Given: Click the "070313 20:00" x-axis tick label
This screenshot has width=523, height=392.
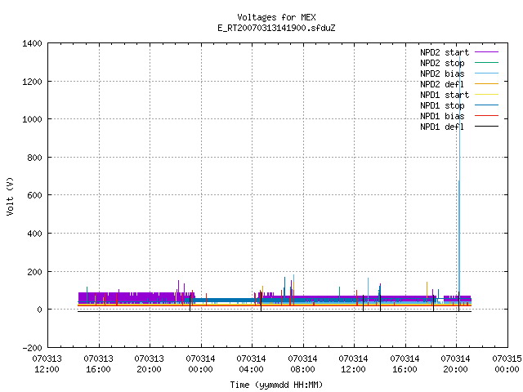Looking at the screenshot, I should click(149, 364).
